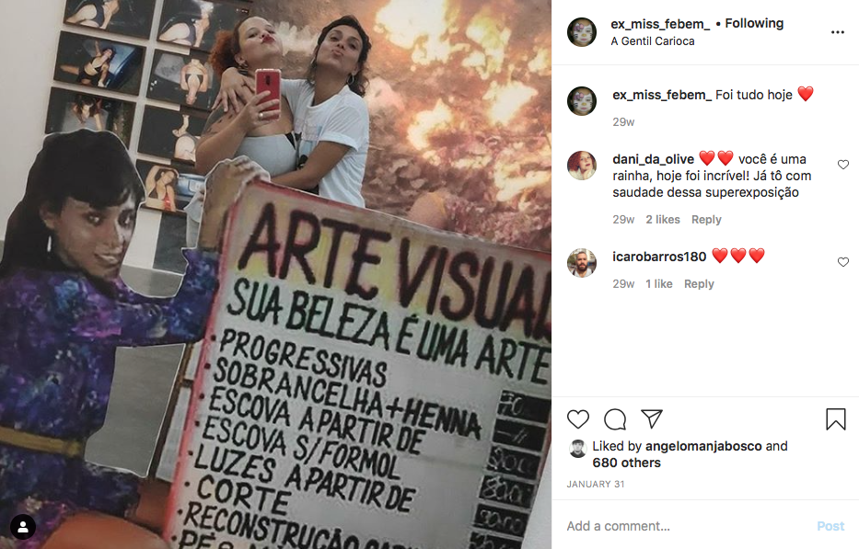Show 2 likes on dani_da_olive's comment
The height and width of the screenshot is (549, 859).
pos(663,220)
